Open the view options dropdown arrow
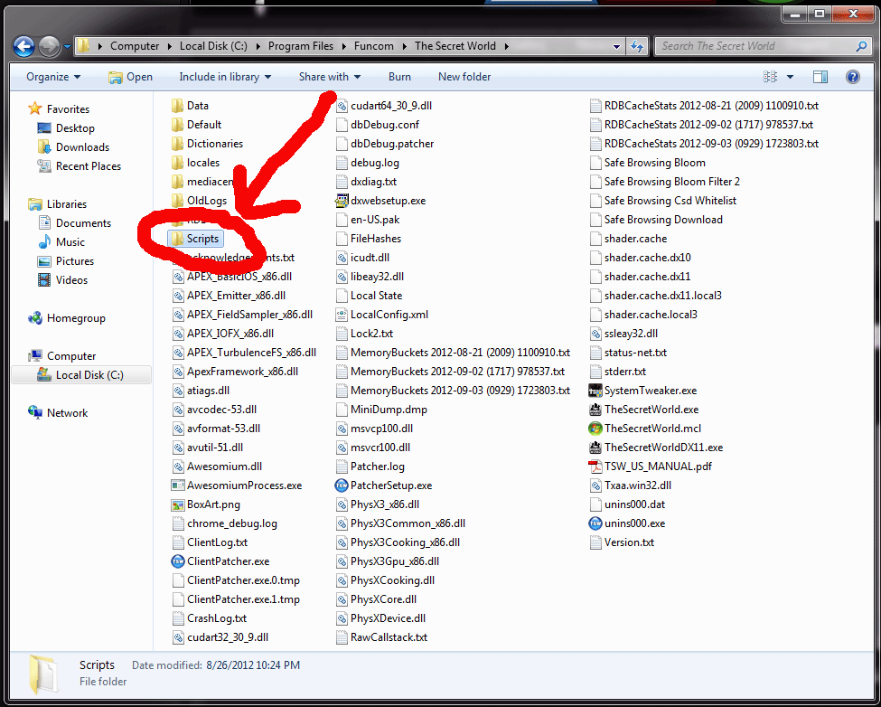881x707 pixels. 790,77
